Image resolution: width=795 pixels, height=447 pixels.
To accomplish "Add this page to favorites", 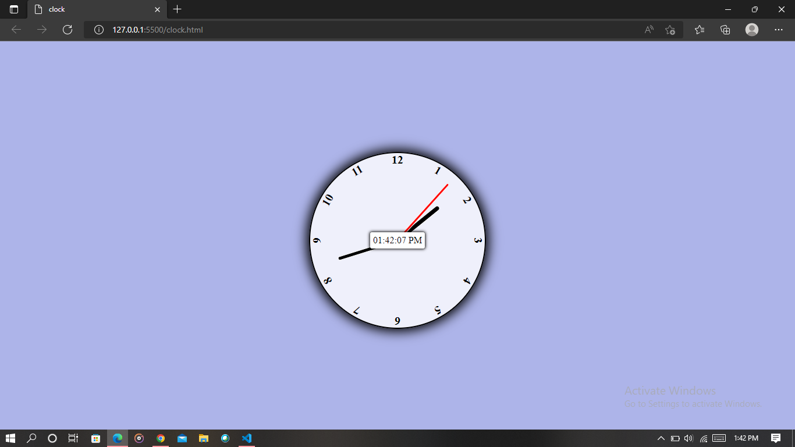I will [x=670, y=30].
